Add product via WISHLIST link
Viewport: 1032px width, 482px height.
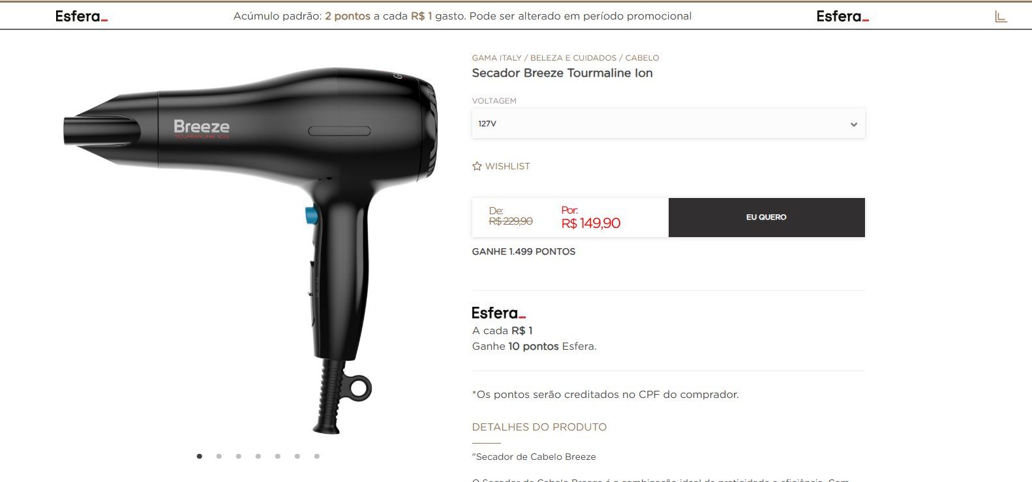tap(508, 166)
